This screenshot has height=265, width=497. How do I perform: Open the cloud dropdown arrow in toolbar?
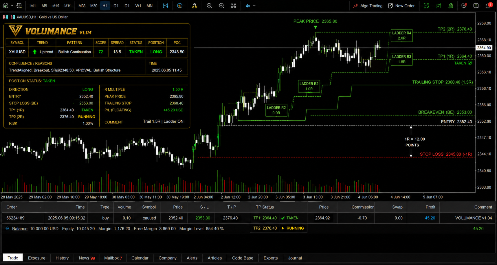click(x=254, y=6)
